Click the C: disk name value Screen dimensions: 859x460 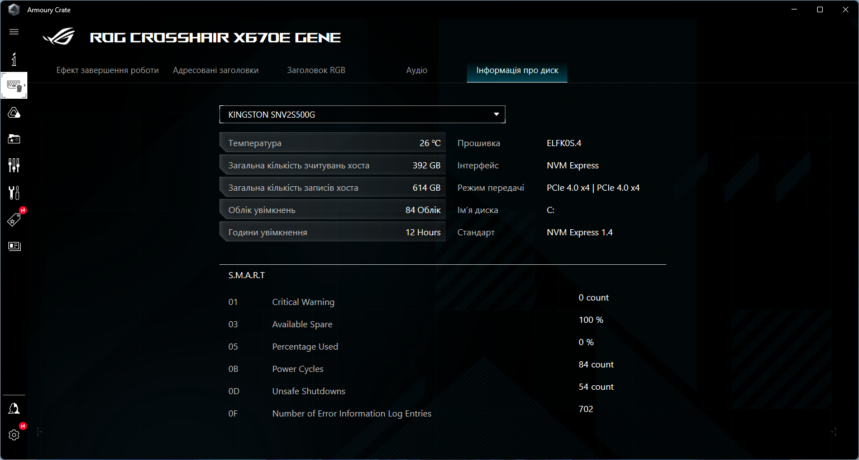(x=551, y=210)
